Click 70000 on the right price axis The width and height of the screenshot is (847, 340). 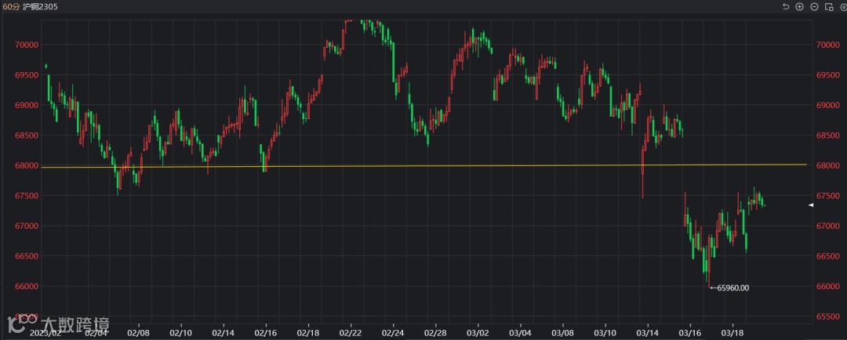pyautogui.click(x=827, y=45)
